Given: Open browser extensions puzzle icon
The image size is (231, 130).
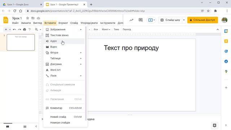Looking at the screenshot, I should [215, 11].
